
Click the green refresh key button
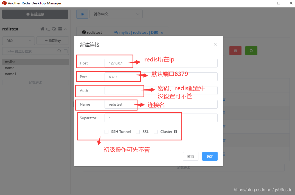coord(251,50)
